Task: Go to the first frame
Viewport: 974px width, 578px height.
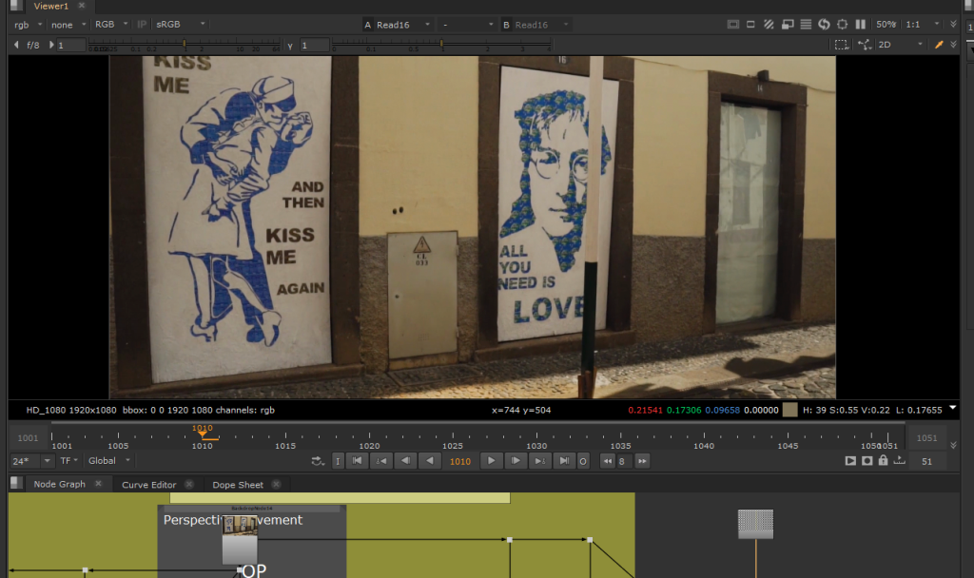Action: coord(358,461)
